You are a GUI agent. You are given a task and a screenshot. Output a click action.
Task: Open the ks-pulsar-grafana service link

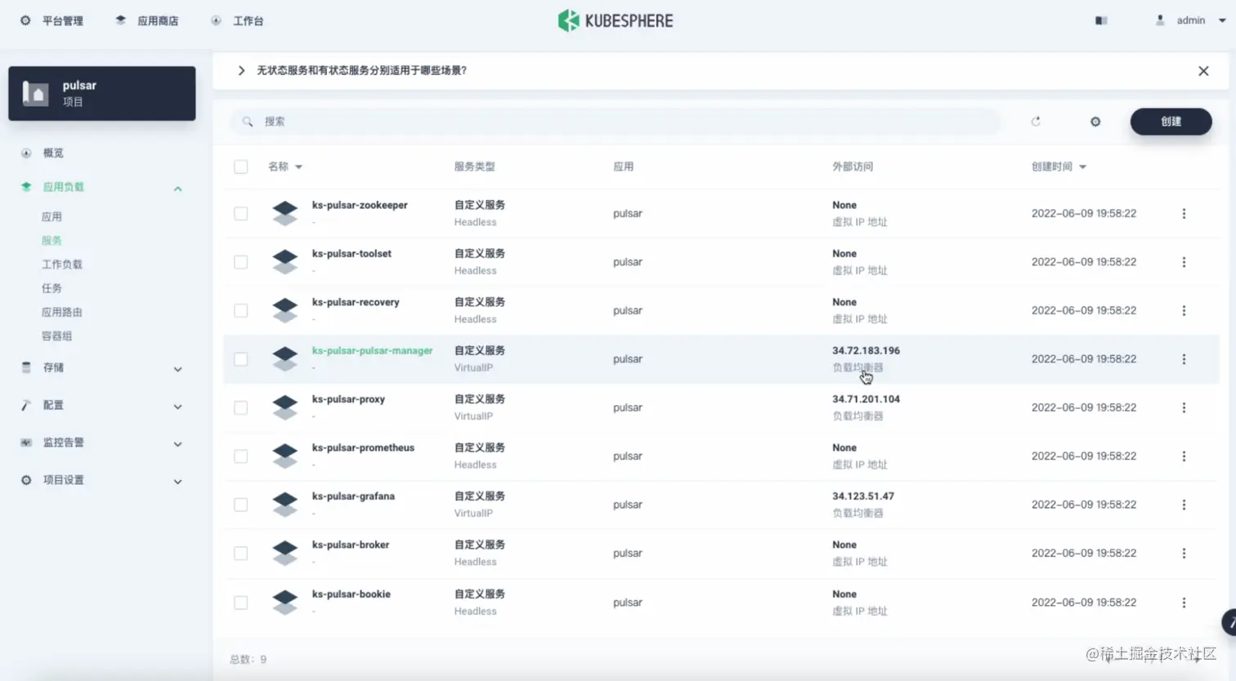point(353,496)
